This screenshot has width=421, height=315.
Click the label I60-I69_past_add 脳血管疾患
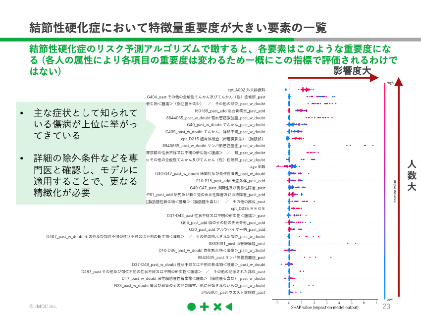click(230, 111)
